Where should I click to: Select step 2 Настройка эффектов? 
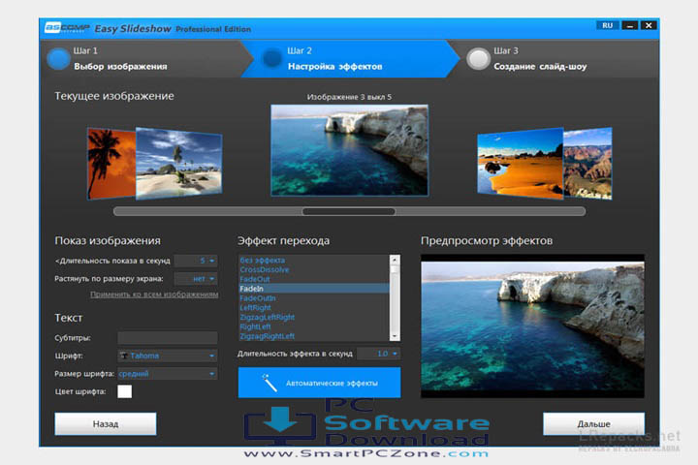[350, 59]
